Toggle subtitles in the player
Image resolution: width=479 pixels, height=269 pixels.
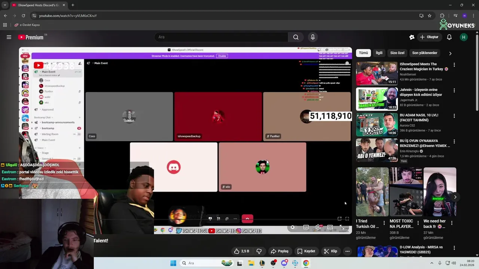306,227
